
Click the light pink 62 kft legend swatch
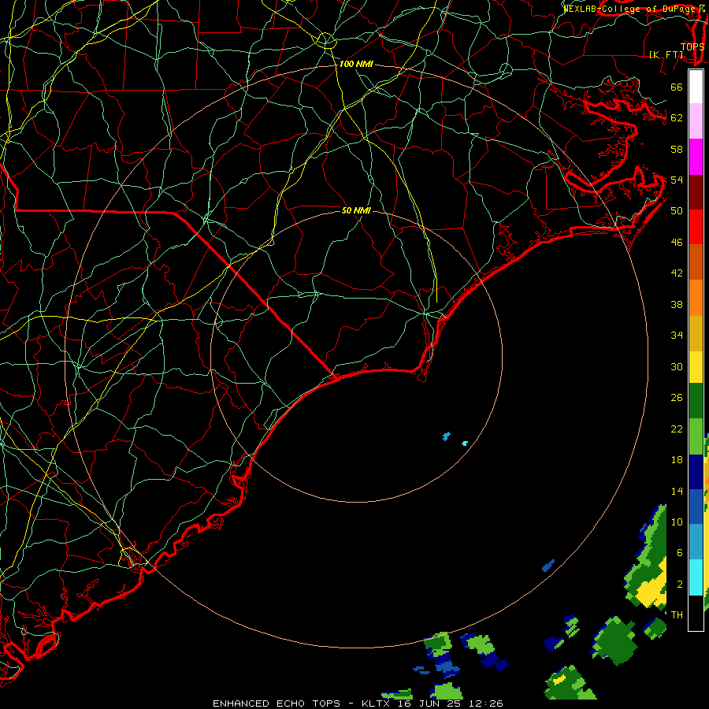pyautogui.click(x=696, y=121)
